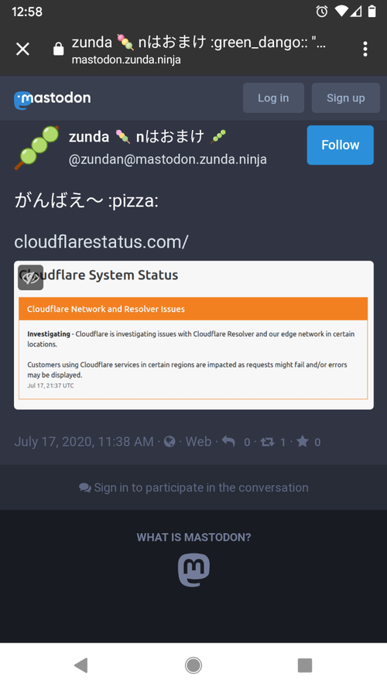The height and width of the screenshot is (688, 387).
Task: Open the @zundan@mastodon.zunda.ninja profile handle
Action: pyautogui.click(x=168, y=159)
